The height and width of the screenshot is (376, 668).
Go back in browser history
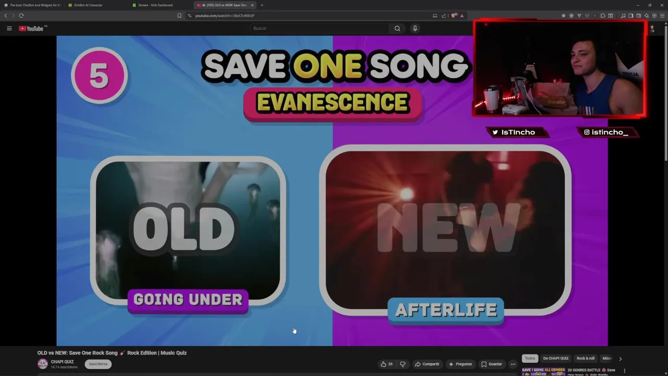pos(6,16)
